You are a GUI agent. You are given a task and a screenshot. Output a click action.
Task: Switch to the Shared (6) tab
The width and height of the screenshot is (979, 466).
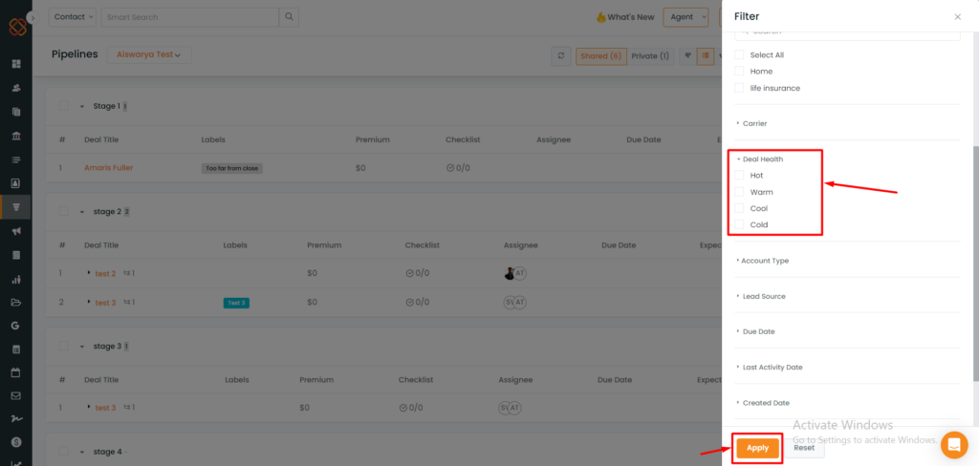tap(601, 56)
